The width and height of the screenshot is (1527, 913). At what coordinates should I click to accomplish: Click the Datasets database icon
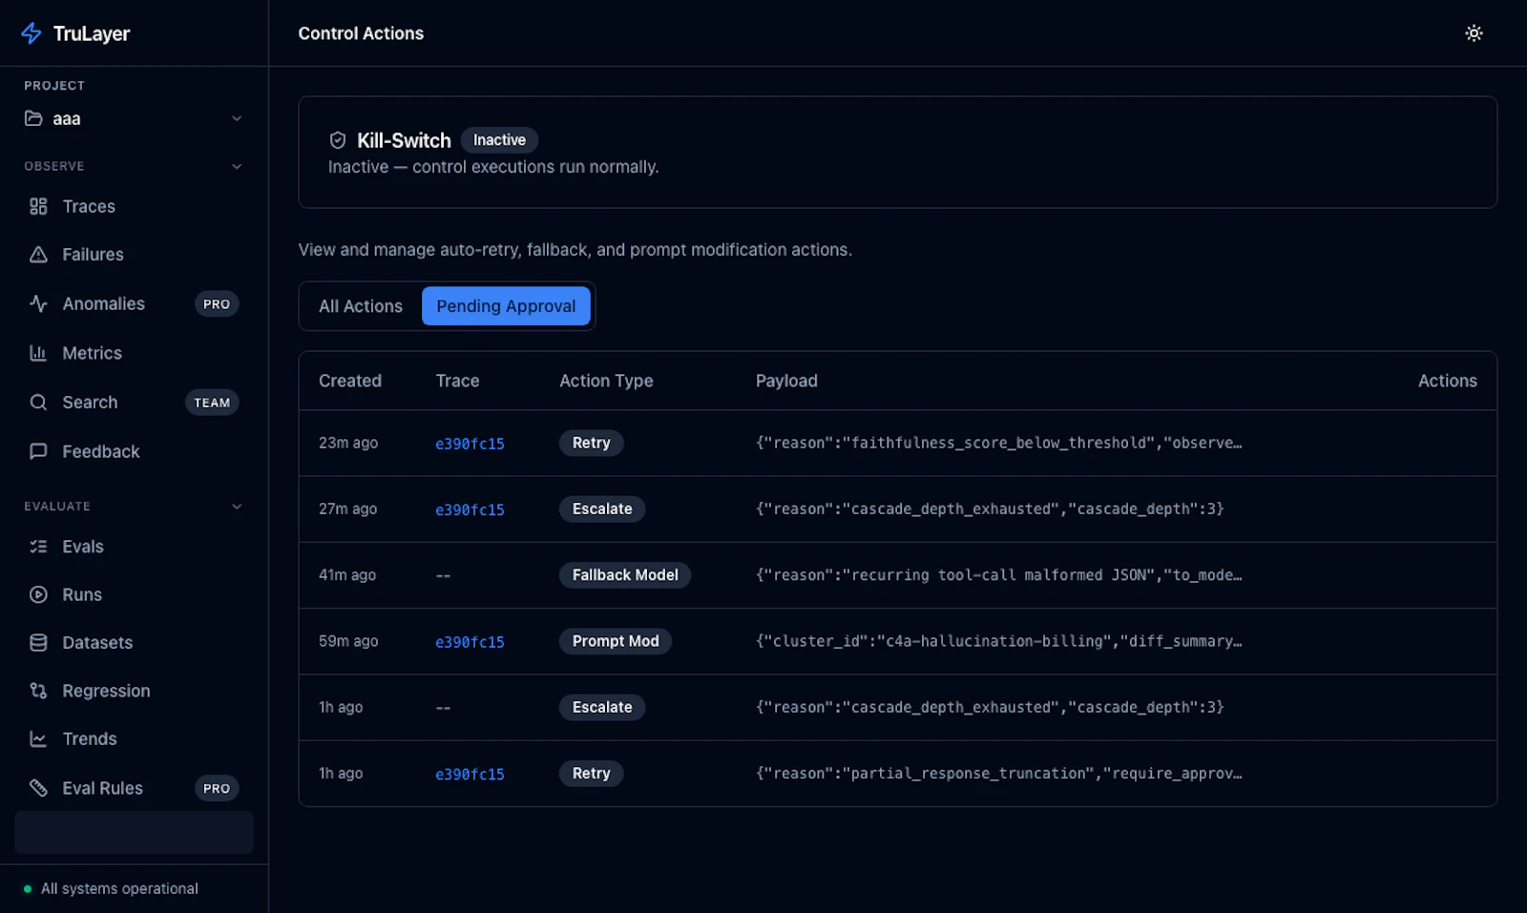[x=38, y=643]
